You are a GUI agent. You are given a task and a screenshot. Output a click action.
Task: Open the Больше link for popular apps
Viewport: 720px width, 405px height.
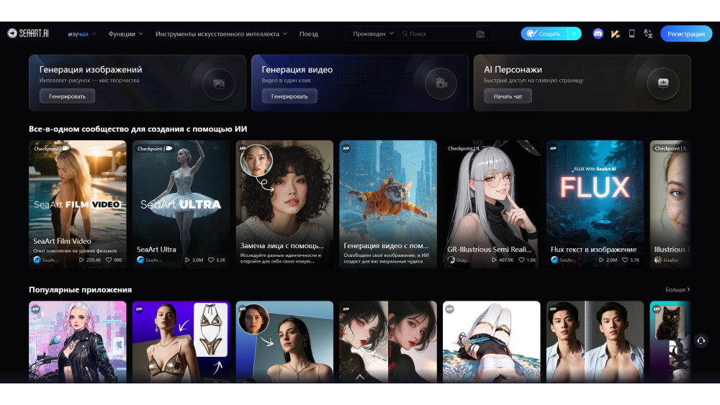click(678, 289)
